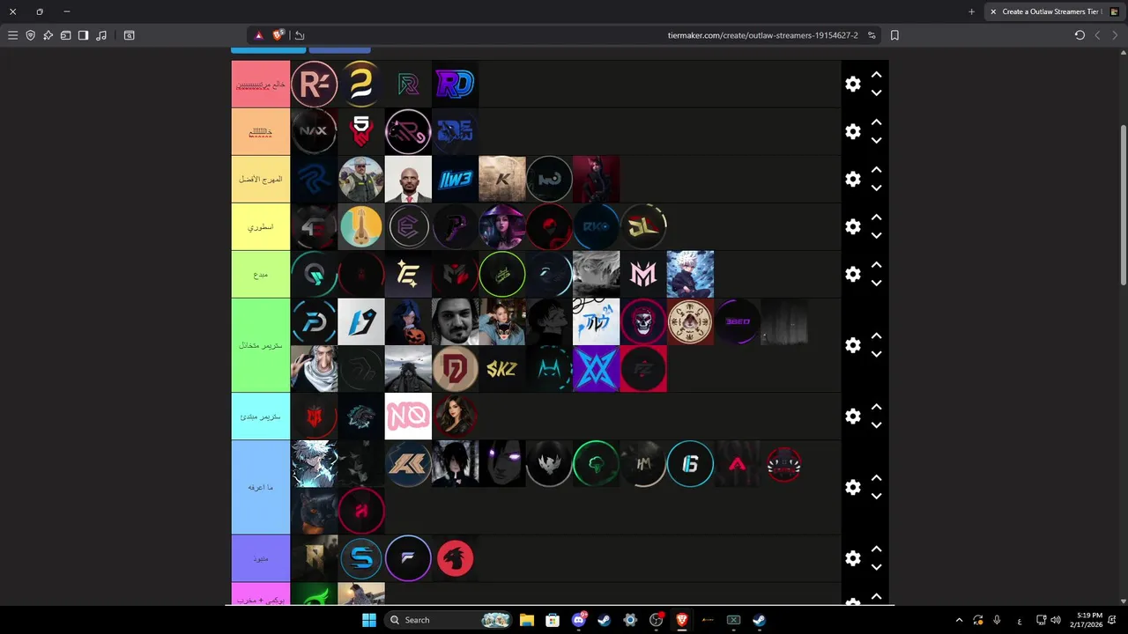
Task: Open File Explorer from the taskbar
Action: point(526,620)
